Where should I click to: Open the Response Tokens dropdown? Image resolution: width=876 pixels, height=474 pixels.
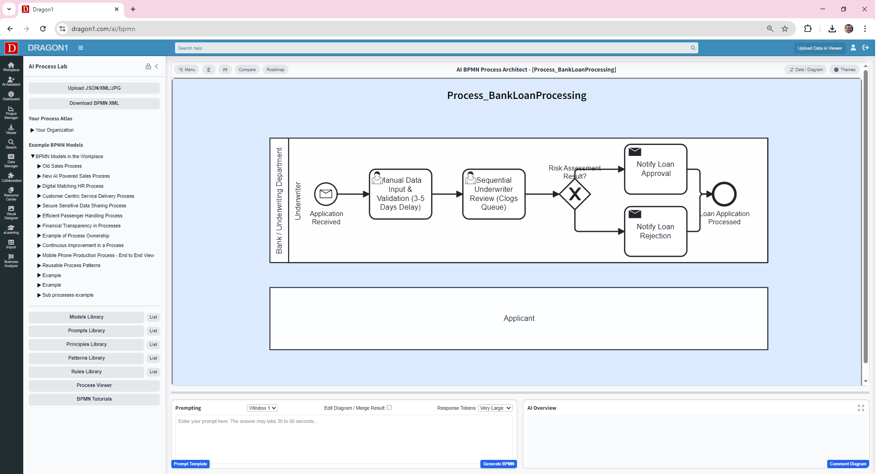[495, 408]
